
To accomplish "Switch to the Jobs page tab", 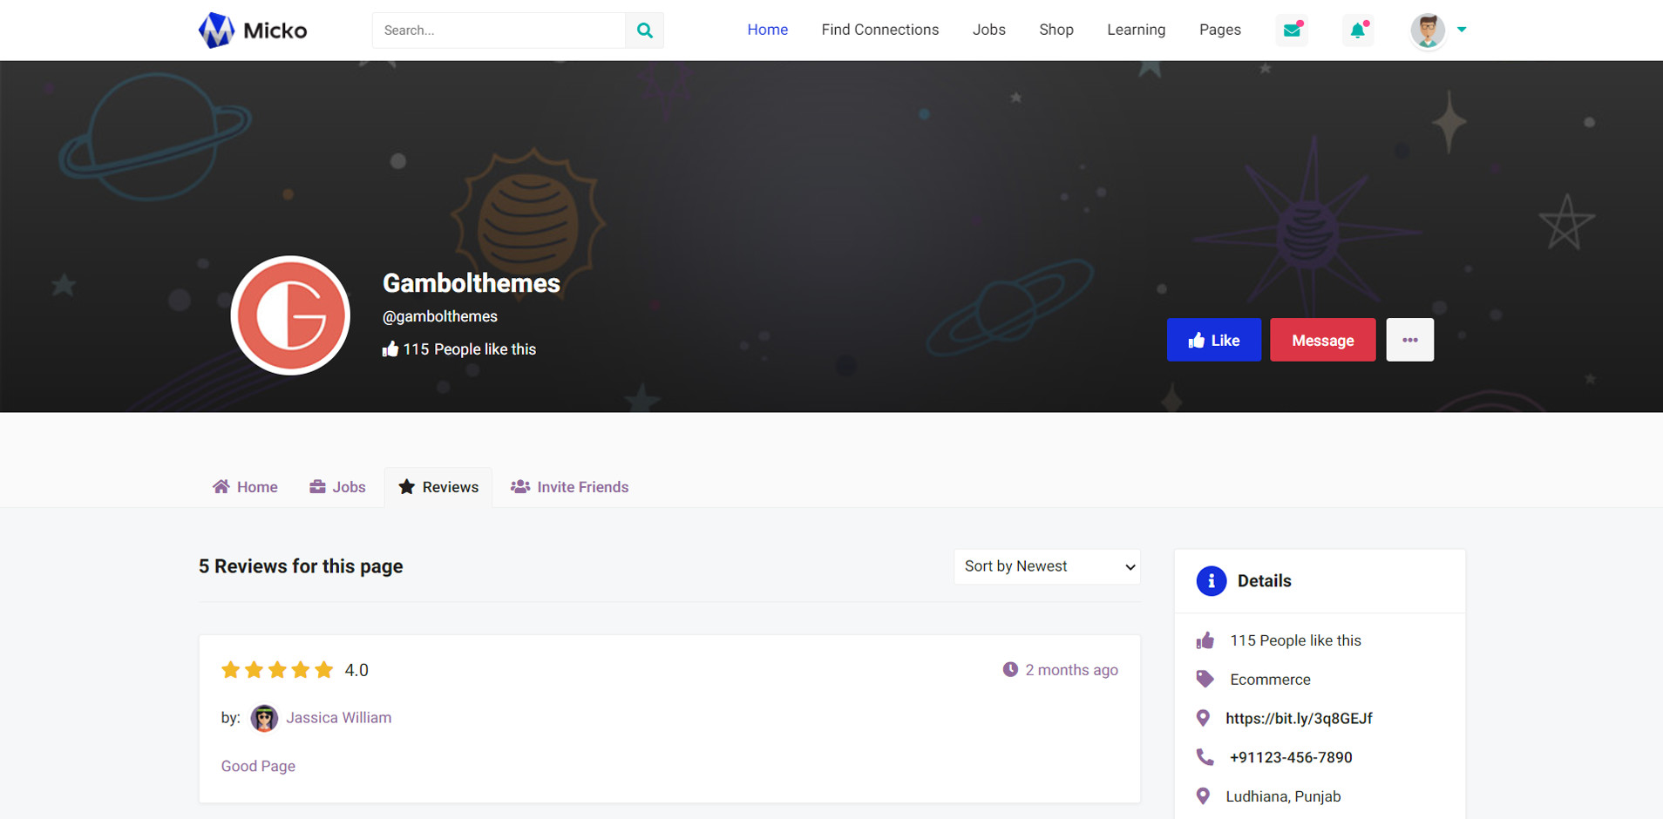I will pos(338,487).
